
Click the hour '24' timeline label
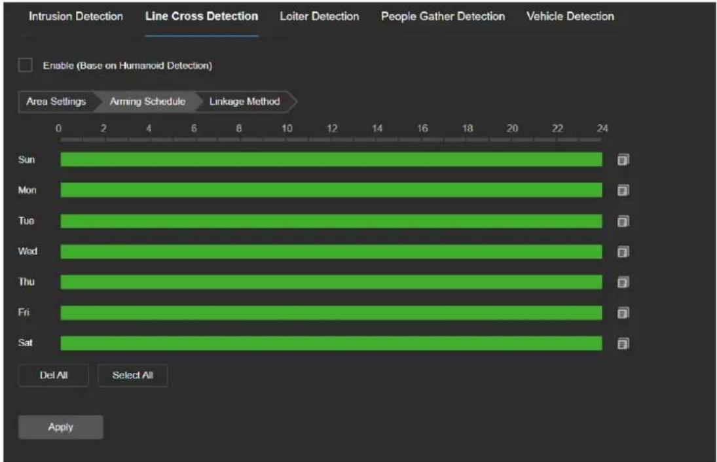602,128
